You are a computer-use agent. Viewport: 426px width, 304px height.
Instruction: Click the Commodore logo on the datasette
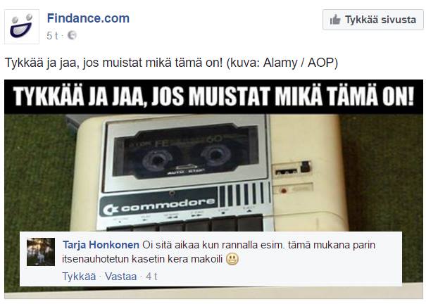click(159, 207)
